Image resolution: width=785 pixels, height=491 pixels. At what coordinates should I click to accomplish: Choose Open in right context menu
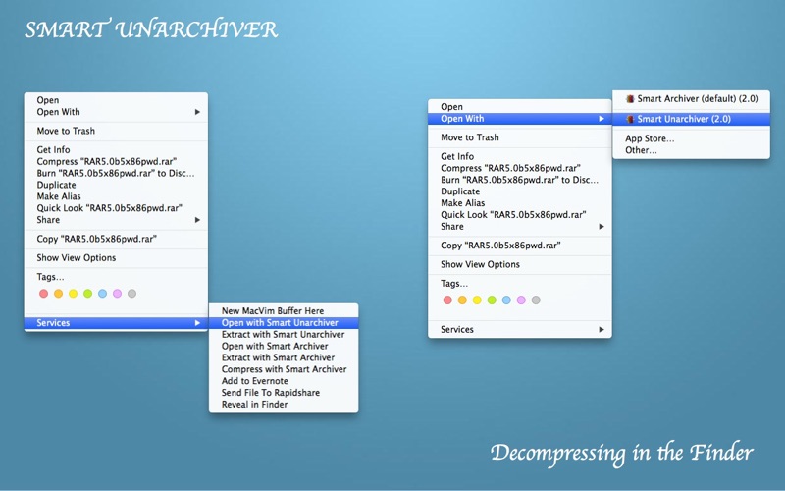tap(520, 107)
